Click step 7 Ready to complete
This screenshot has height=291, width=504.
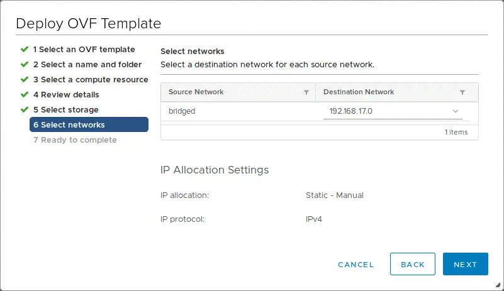75,140
